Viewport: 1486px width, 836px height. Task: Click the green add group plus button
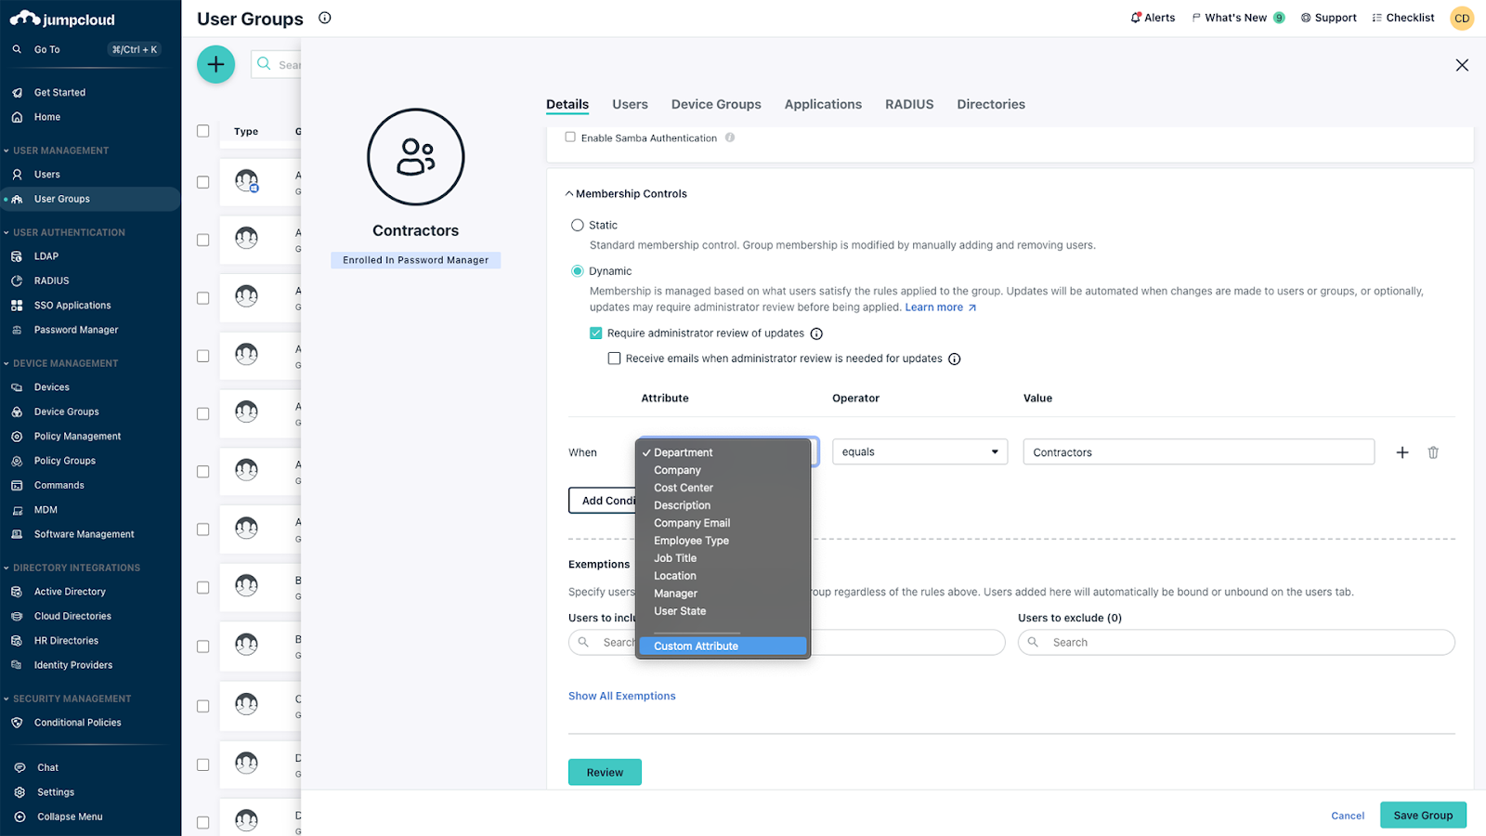215,64
